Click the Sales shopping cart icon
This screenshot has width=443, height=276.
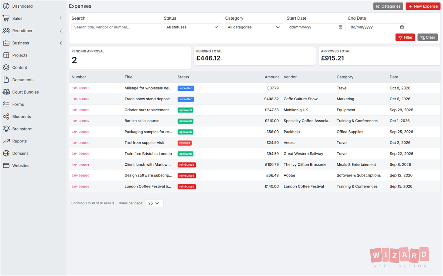click(6, 18)
